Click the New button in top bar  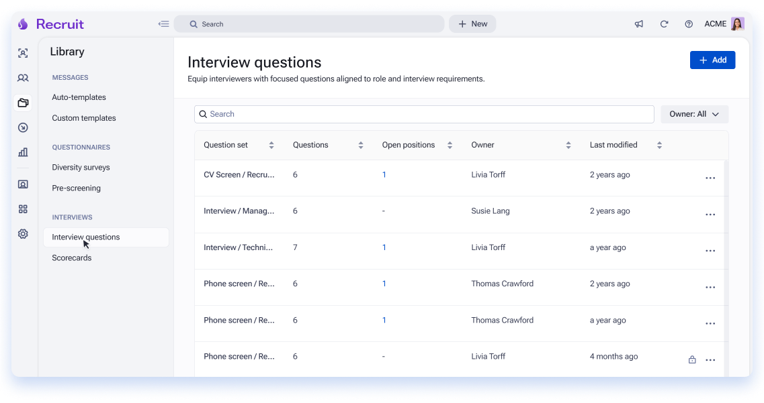click(472, 24)
